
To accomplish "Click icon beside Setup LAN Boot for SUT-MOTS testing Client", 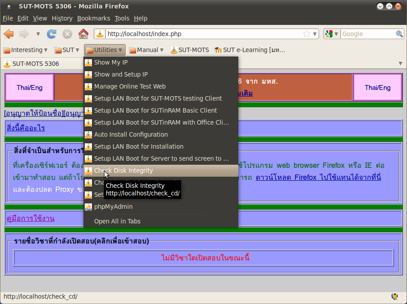I will pos(88,99).
